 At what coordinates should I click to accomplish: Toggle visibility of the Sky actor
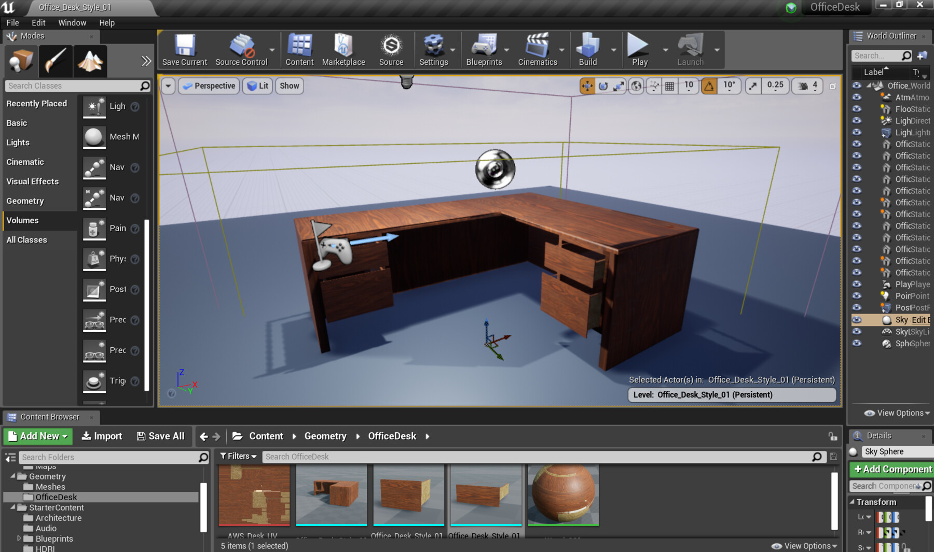coord(856,320)
